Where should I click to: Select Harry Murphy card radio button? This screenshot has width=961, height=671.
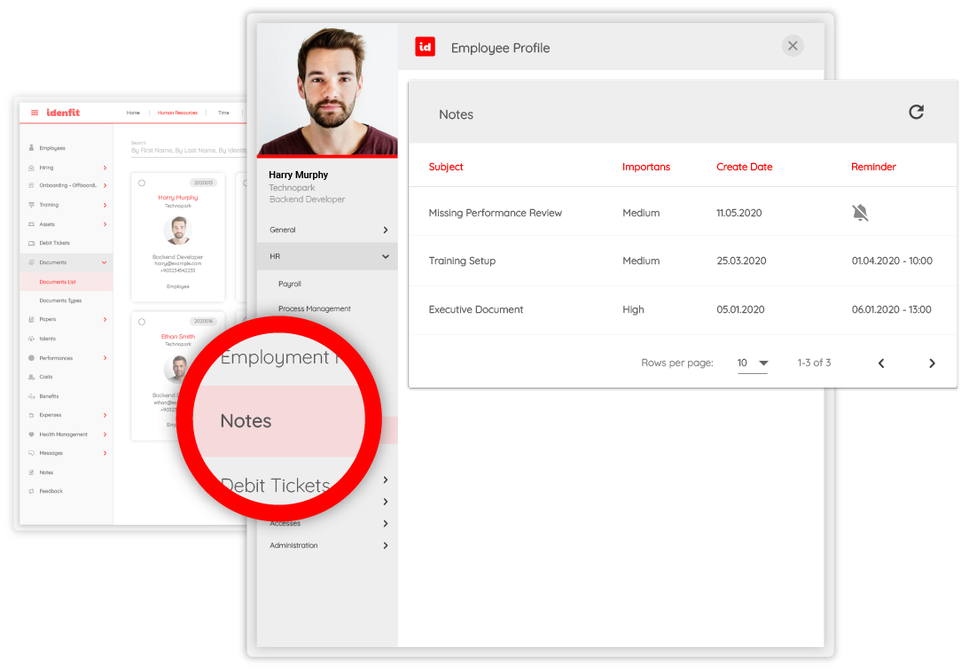142,183
